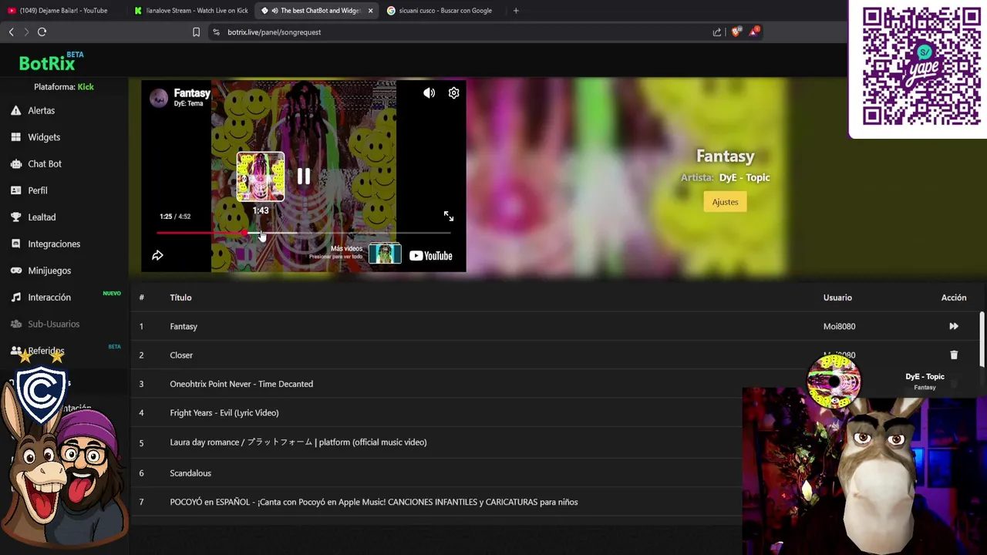Click the browser share icon in the address bar

(717, 32)
